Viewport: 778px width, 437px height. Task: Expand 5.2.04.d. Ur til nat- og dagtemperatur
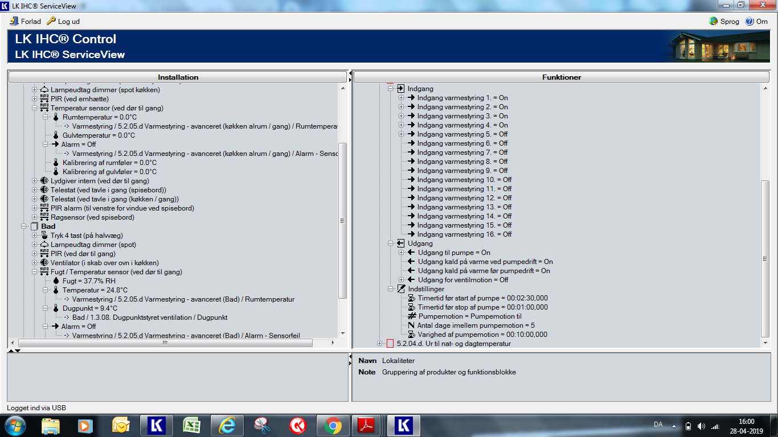380,344
